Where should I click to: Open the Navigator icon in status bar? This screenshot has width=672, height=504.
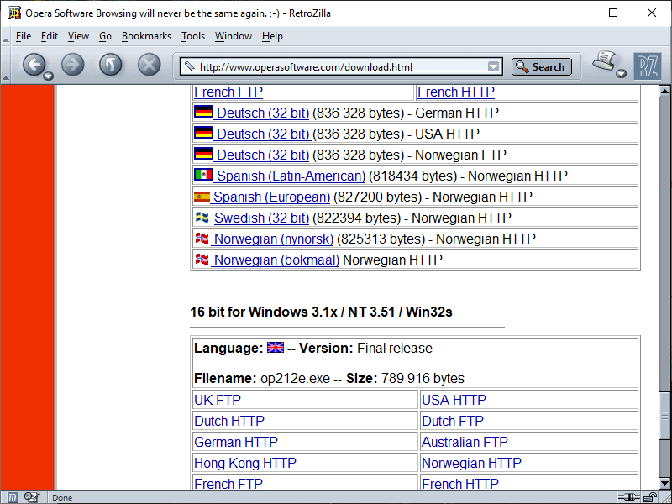click(13, 497)
